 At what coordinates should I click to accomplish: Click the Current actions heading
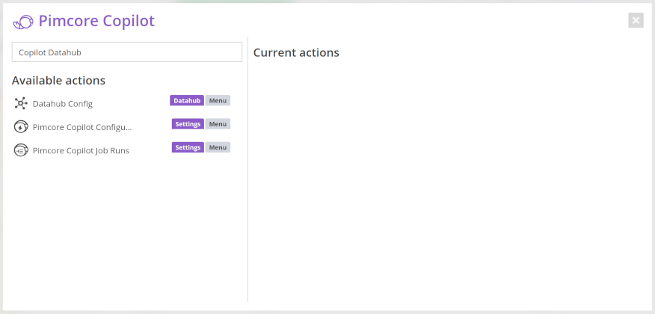point(296,52)
